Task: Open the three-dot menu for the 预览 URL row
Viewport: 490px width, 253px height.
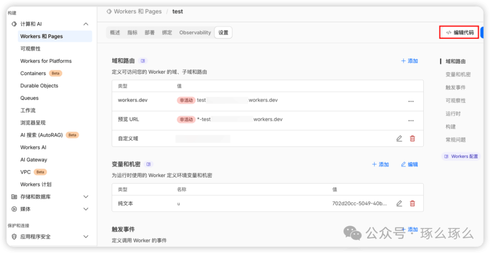Action: pyautogui.click(x=411, y=120)
